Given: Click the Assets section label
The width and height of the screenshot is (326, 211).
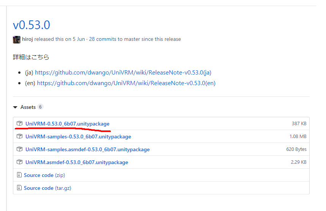Looking at the screenshot, I should coord(28,107).
